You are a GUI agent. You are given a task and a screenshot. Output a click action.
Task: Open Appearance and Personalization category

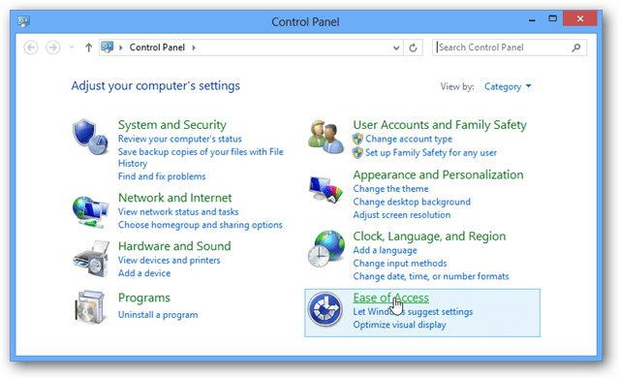coord(438,174)
